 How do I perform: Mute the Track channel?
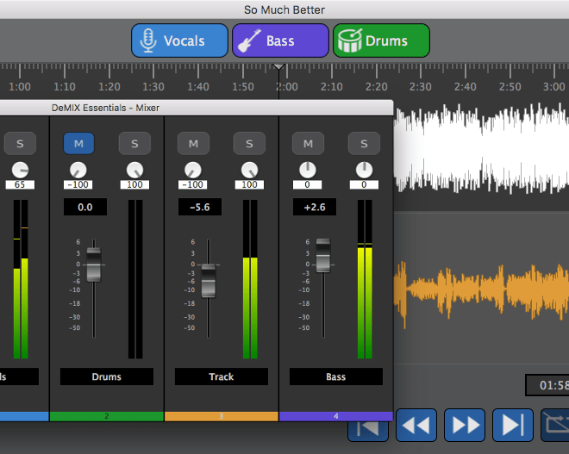tap(193, 144)
